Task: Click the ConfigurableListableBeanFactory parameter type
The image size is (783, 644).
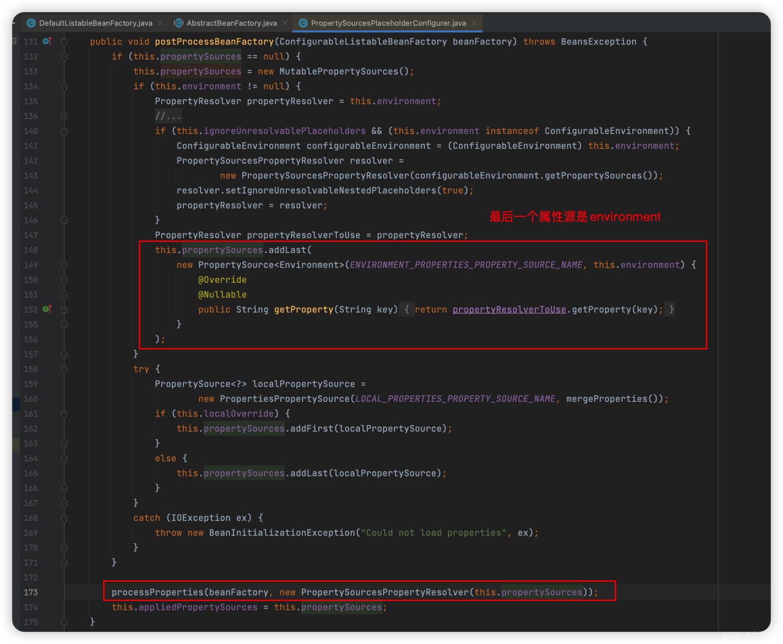Action: coord(363,42)
